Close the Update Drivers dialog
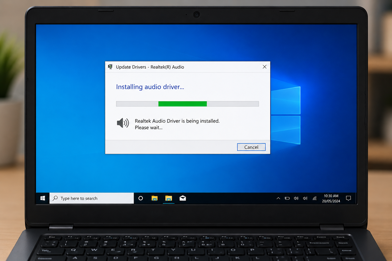The height and width of the screenshot is (261, 392). click(264, 67)
